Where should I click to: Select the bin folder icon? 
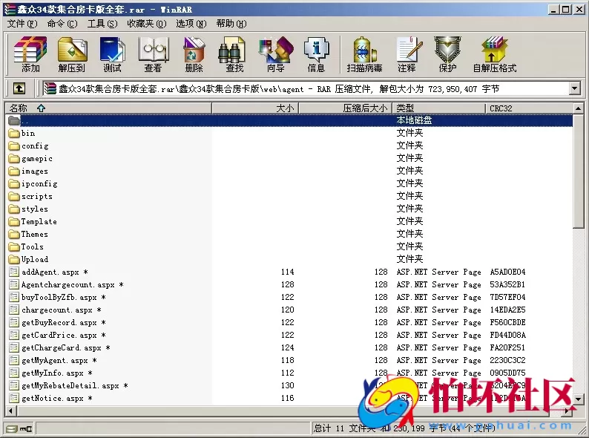coord(14,133)
